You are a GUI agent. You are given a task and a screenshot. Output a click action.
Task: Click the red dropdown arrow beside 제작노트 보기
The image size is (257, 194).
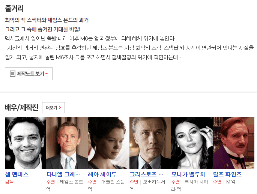tap(47, 74)
